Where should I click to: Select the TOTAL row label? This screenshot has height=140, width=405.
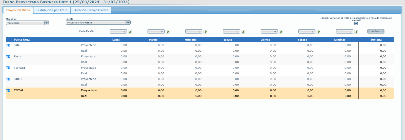(x=19, y=90)
